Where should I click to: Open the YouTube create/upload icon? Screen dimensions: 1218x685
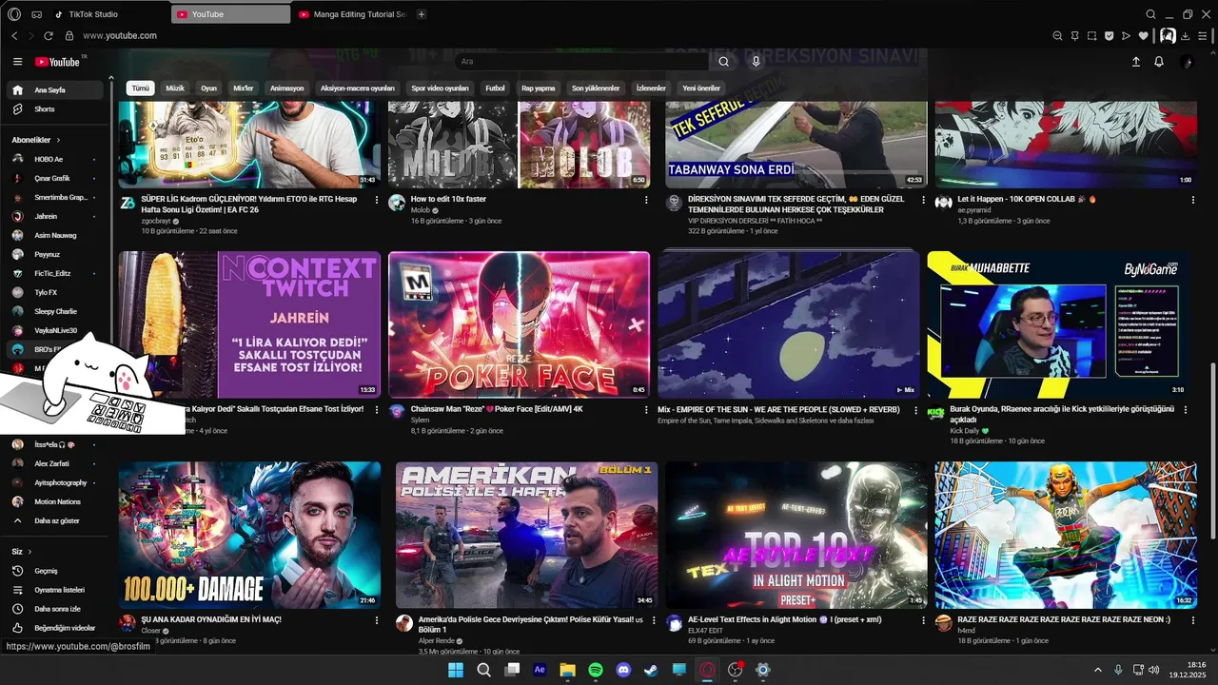[x=1135, y=62]
